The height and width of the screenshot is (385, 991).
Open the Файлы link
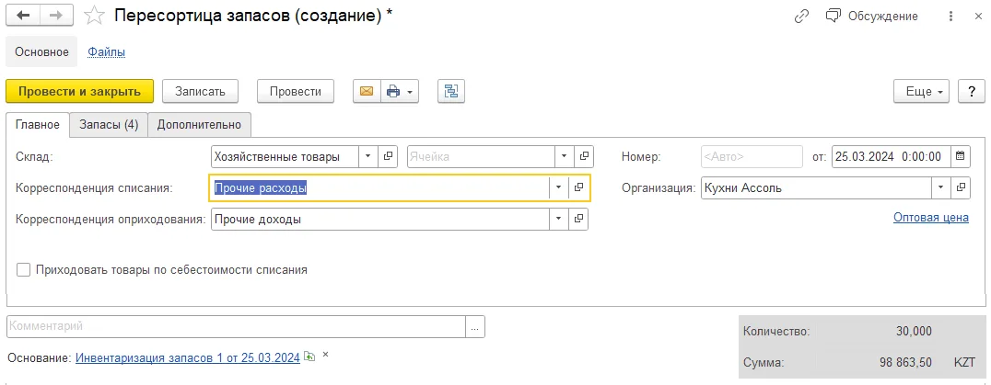click(106, 51)
